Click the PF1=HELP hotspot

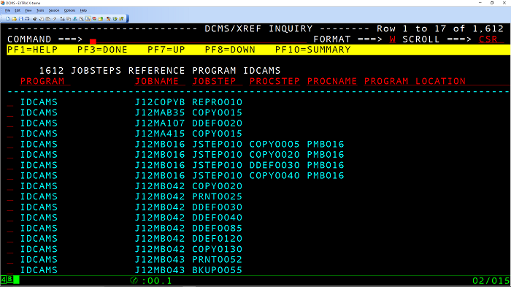click(33, 50)
